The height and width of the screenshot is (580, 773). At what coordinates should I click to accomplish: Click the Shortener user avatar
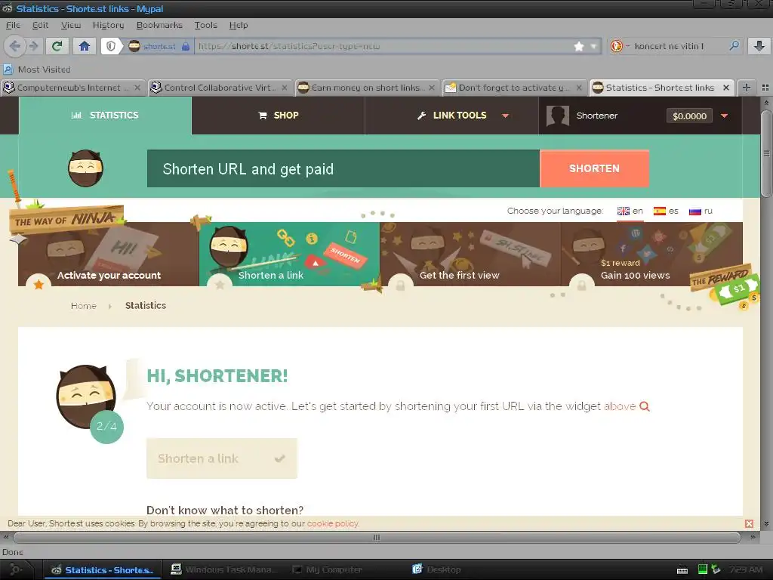pos(558,116)
